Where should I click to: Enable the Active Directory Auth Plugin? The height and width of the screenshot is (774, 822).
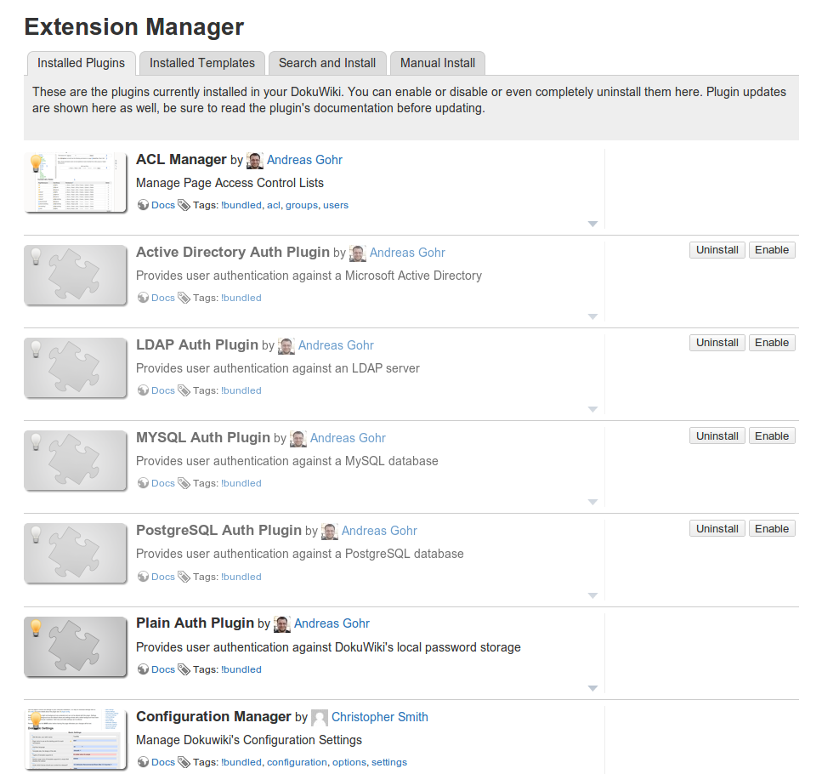click(x=771, y=250)
